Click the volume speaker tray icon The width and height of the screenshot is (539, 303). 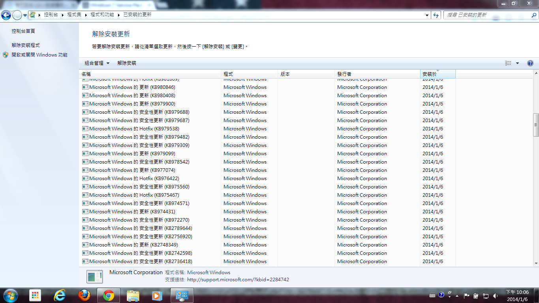click(496, 295)
